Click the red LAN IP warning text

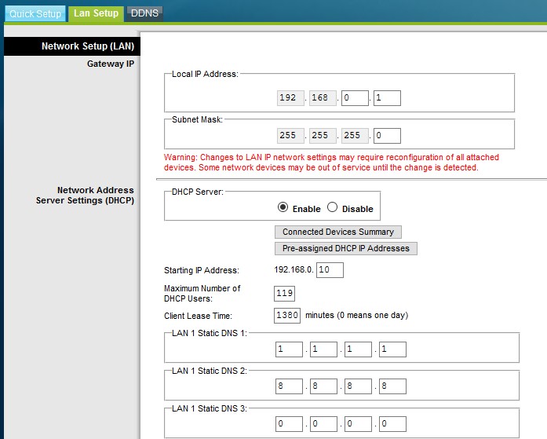pos(331,163)
